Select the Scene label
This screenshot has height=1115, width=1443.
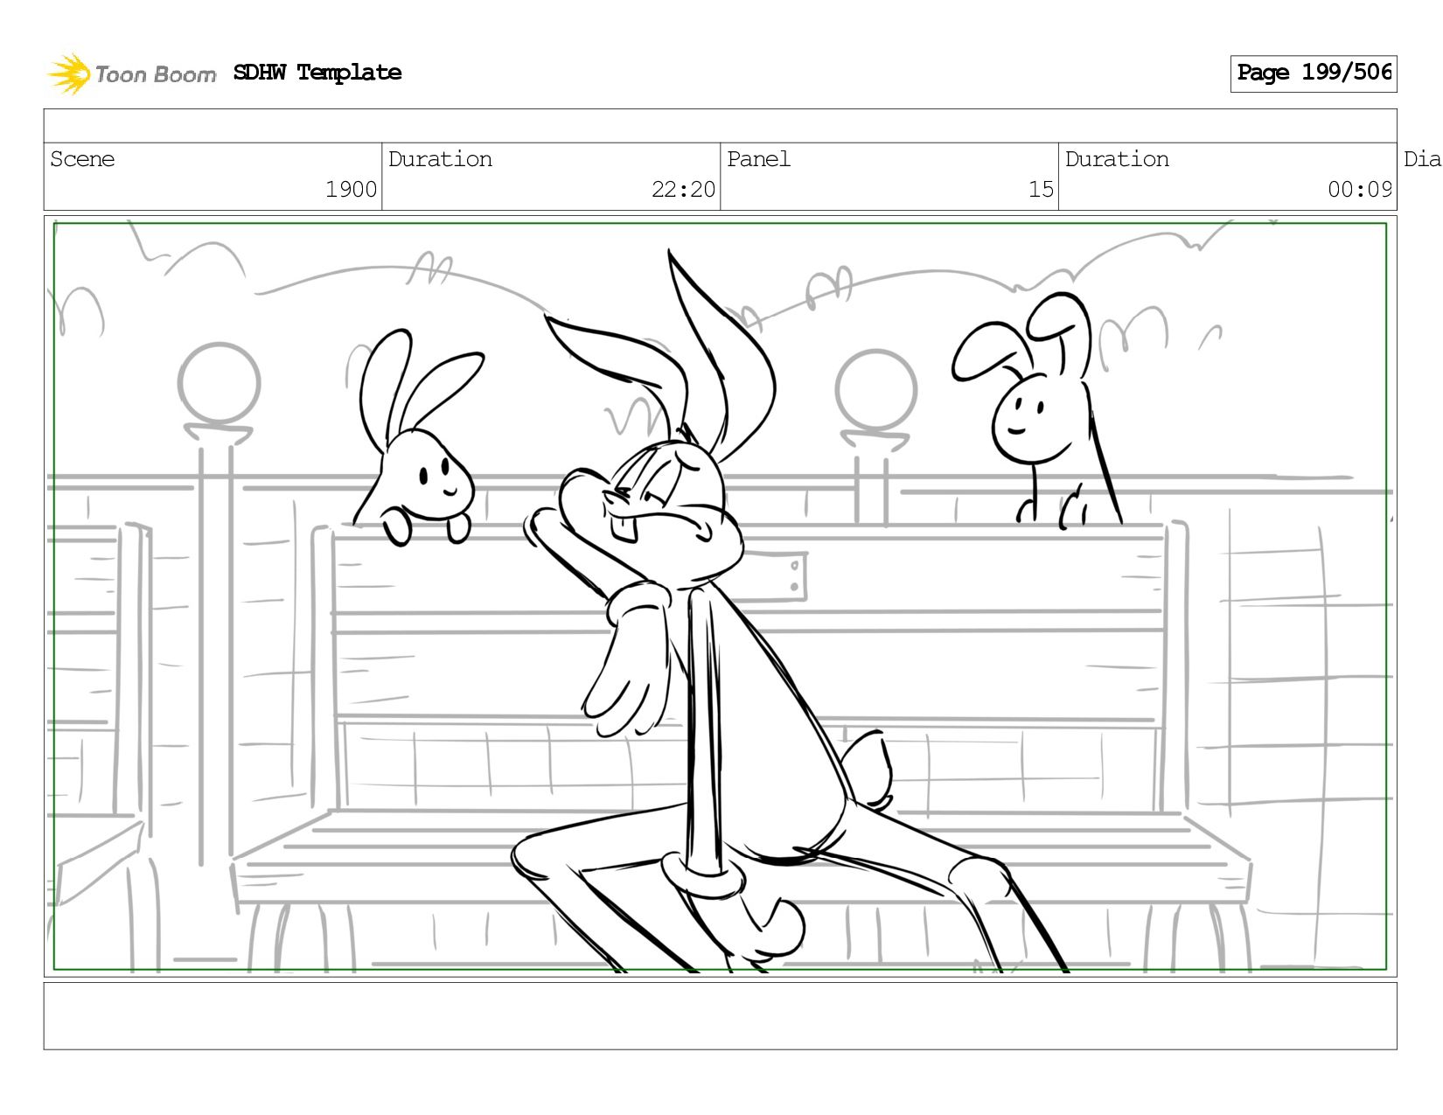click(x=82, y=159)
